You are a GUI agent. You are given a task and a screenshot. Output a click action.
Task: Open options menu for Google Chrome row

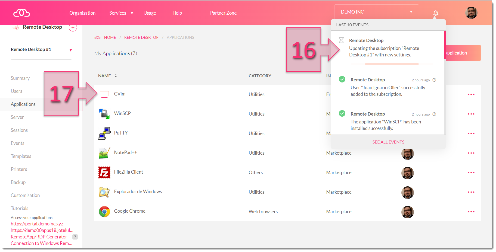[471, 212]
